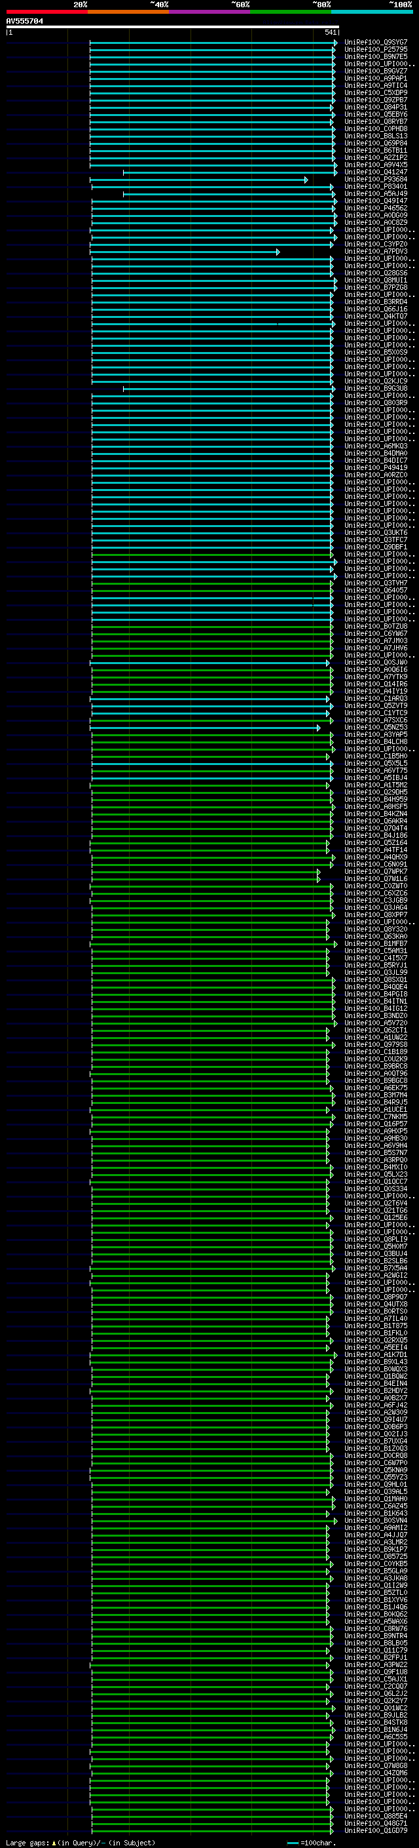Click the label UniRef100_Q28GS6

click(376, 273)
